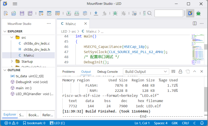
Task: Click the src breadcrumb segment
Action: pyautogui.click(x=74, y=31)
